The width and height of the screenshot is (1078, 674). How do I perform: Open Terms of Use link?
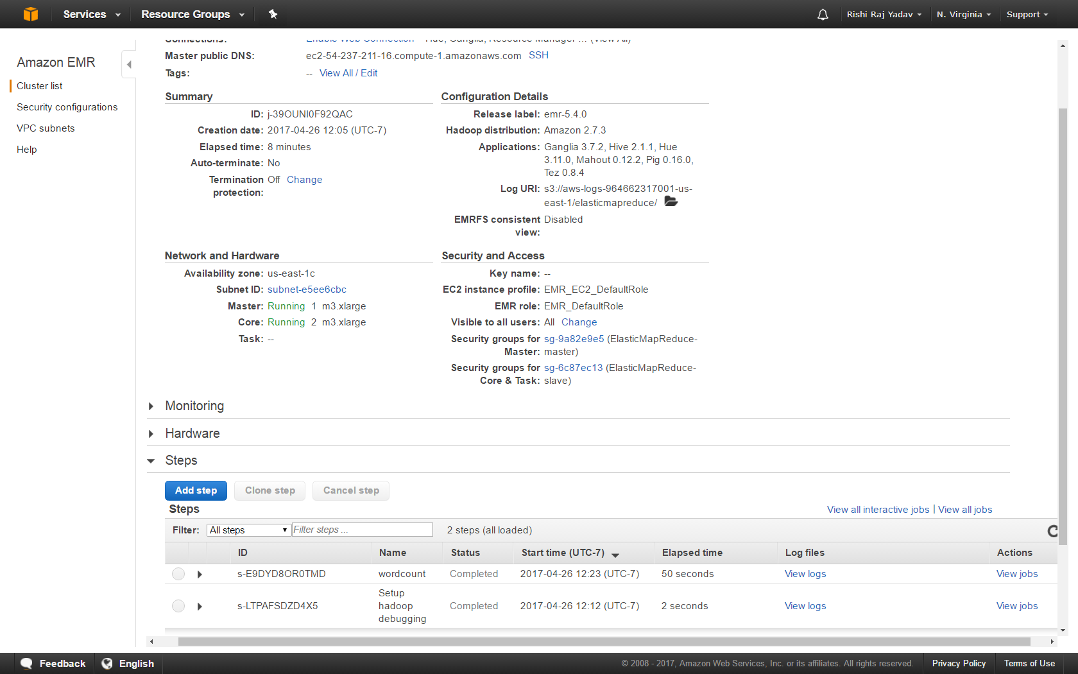(1029, 664)
